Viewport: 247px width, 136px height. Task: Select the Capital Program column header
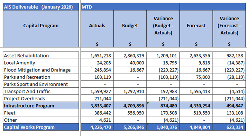[x=41, y=26]
